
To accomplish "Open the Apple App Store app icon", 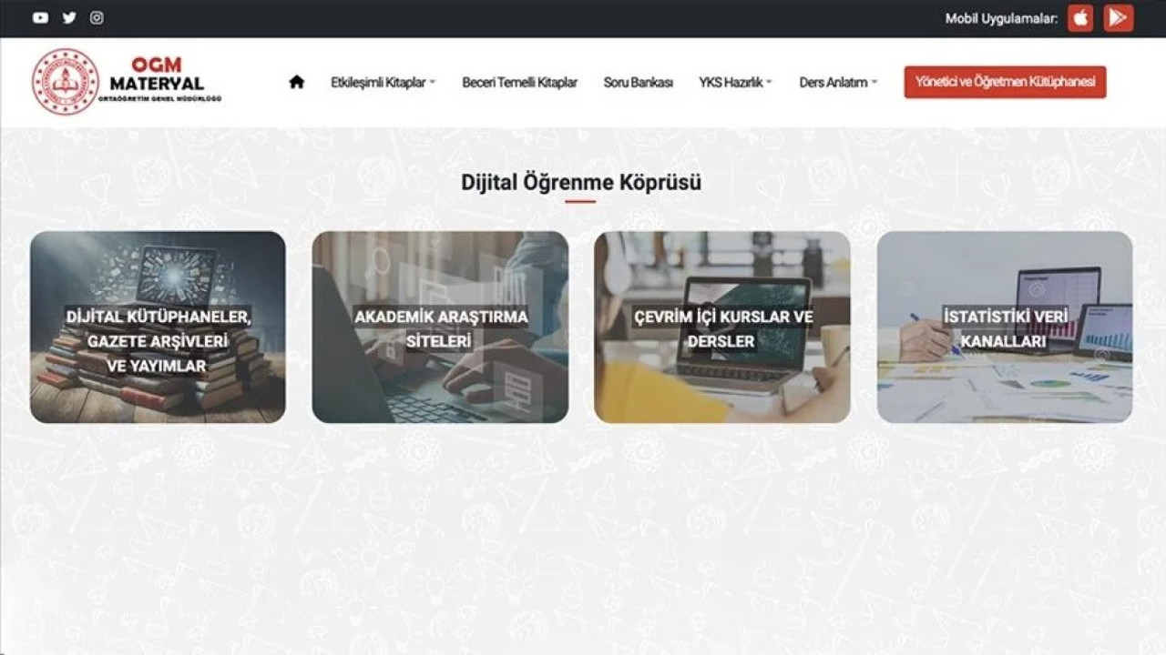I will (x=1080, y=18).
